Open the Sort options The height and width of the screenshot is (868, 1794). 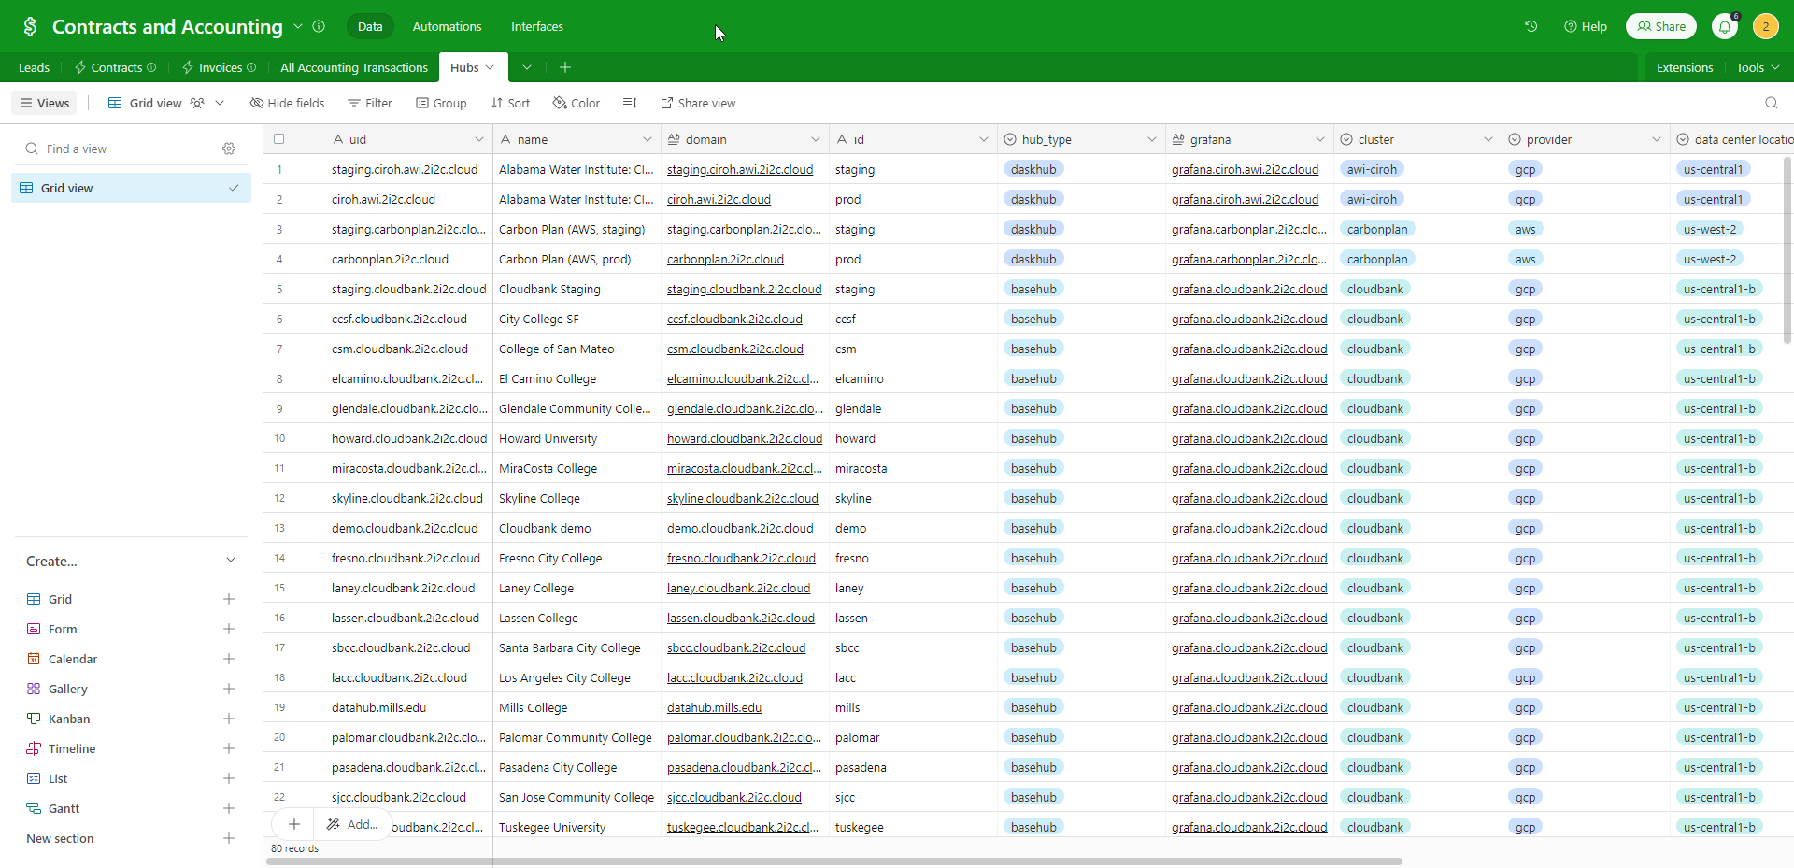coord(510,103)
